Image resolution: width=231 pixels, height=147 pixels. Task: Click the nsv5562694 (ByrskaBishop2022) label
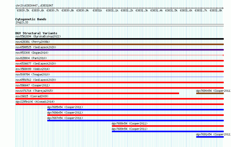pyautogui.click(x=38, y=36)
